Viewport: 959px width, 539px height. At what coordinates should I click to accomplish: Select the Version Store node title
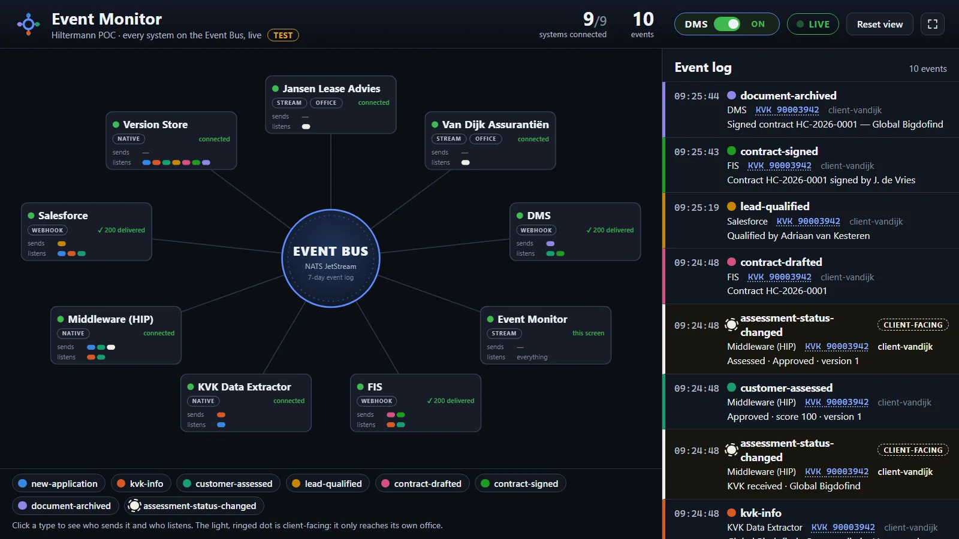(155, 125)
